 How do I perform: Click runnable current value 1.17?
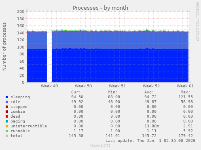coord(78,131)
